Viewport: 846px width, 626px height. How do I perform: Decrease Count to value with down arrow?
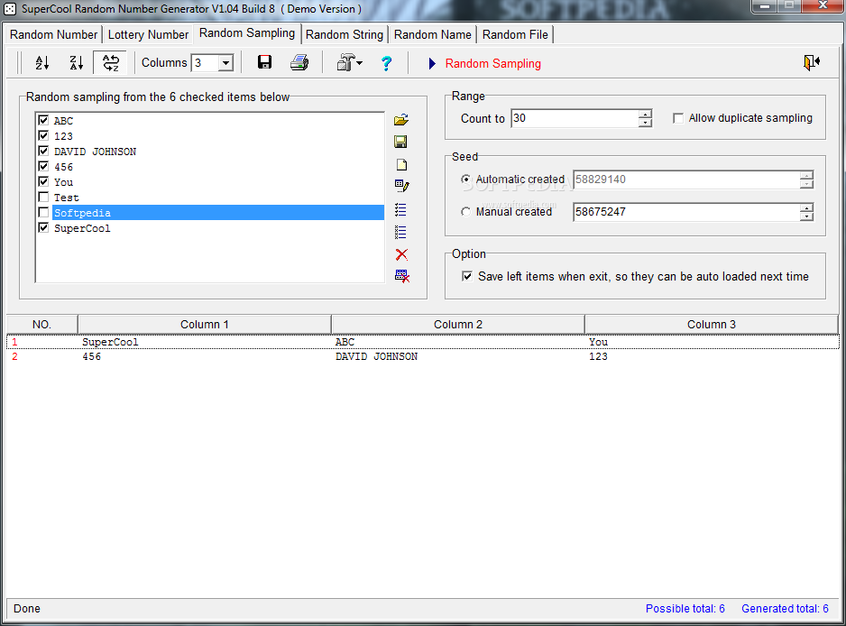645,123
